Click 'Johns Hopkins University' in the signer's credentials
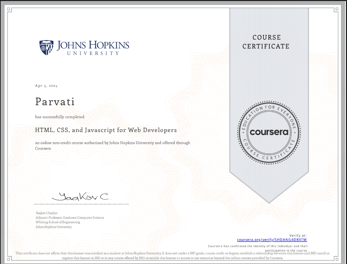Screen dimensions: 347x264 click(54, 227)
